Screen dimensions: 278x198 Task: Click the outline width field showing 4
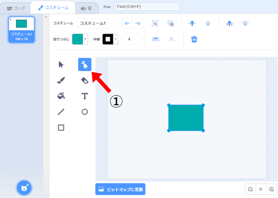[x=131, y=39]
